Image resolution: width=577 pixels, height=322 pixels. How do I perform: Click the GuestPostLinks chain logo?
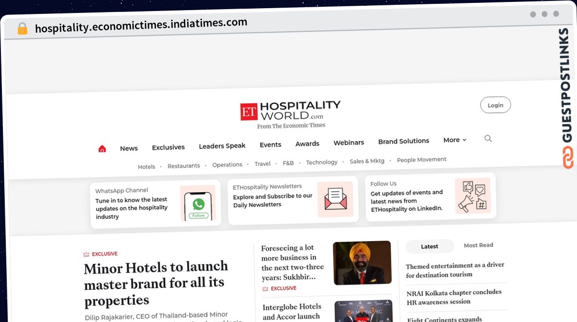[568, 158]
